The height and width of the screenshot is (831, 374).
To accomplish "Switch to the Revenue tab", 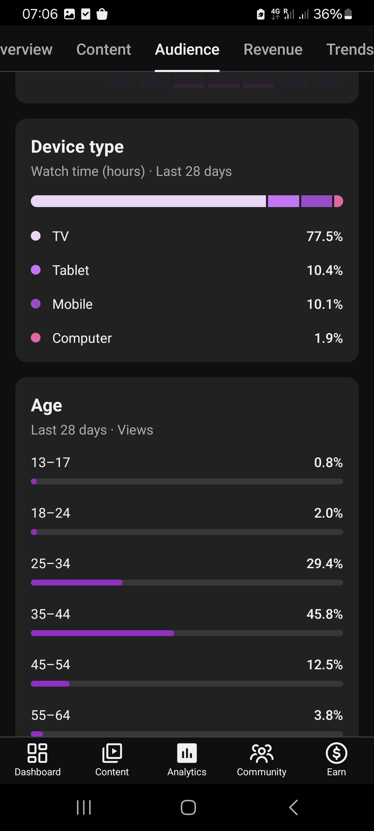I will (x=273, y=50).
